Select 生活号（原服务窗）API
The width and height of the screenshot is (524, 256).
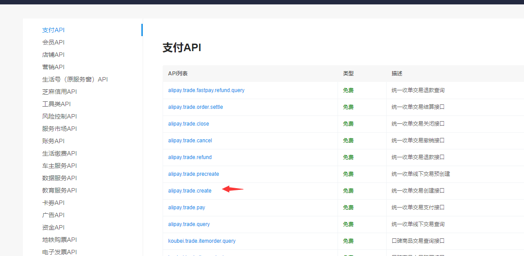click(x=75, y=79)
